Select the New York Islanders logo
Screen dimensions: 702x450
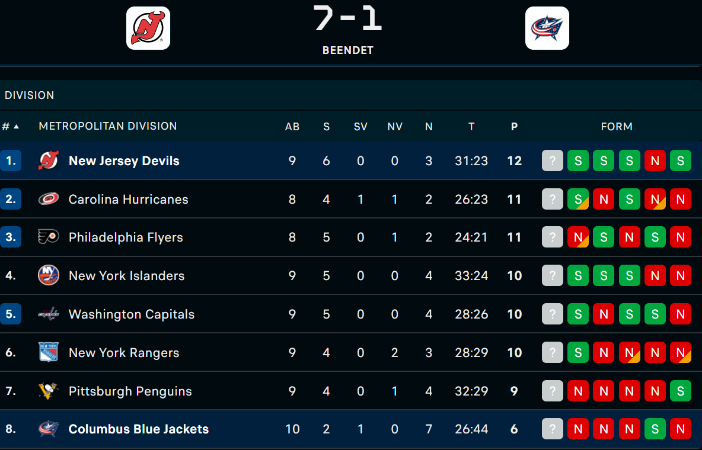click(49, 275)
